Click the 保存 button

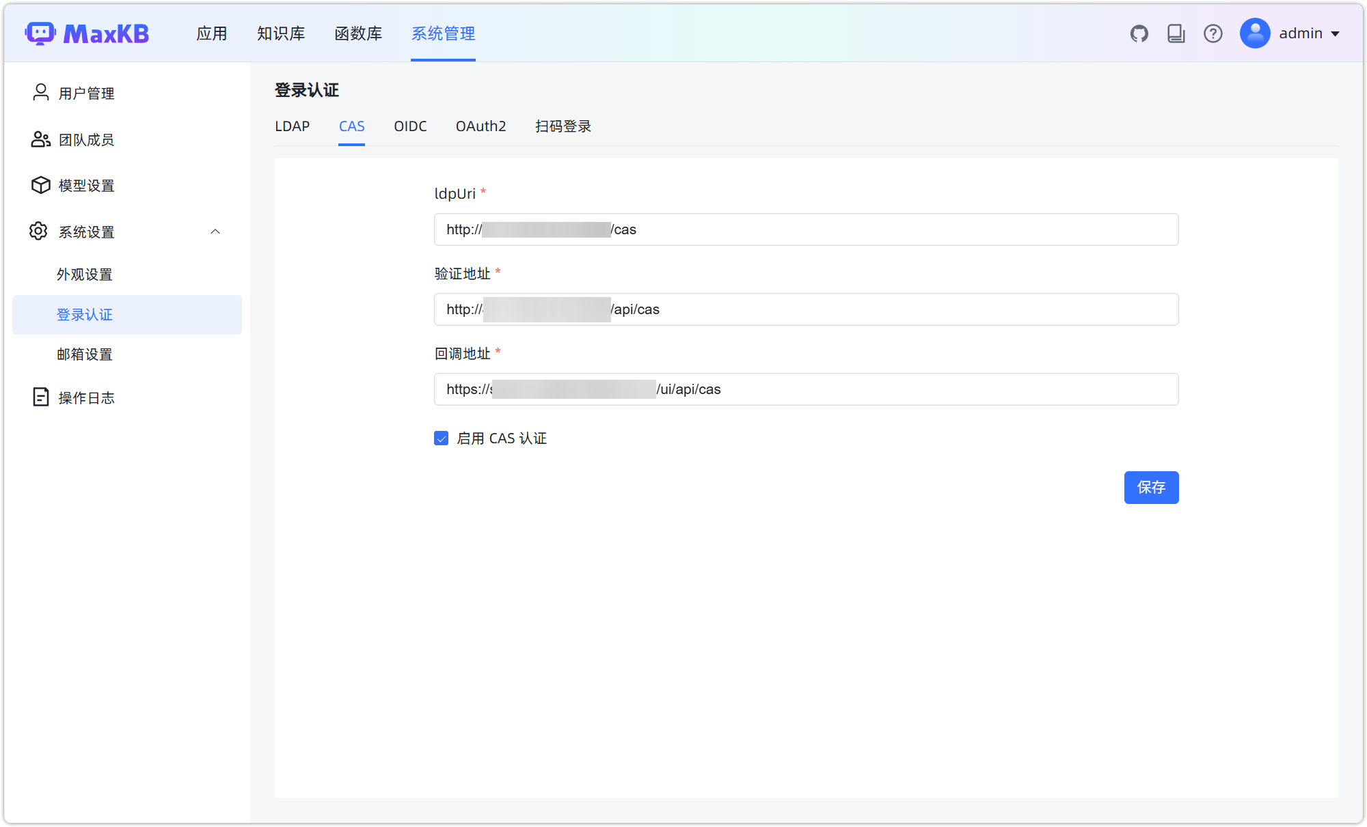(x=1151, y=488)
